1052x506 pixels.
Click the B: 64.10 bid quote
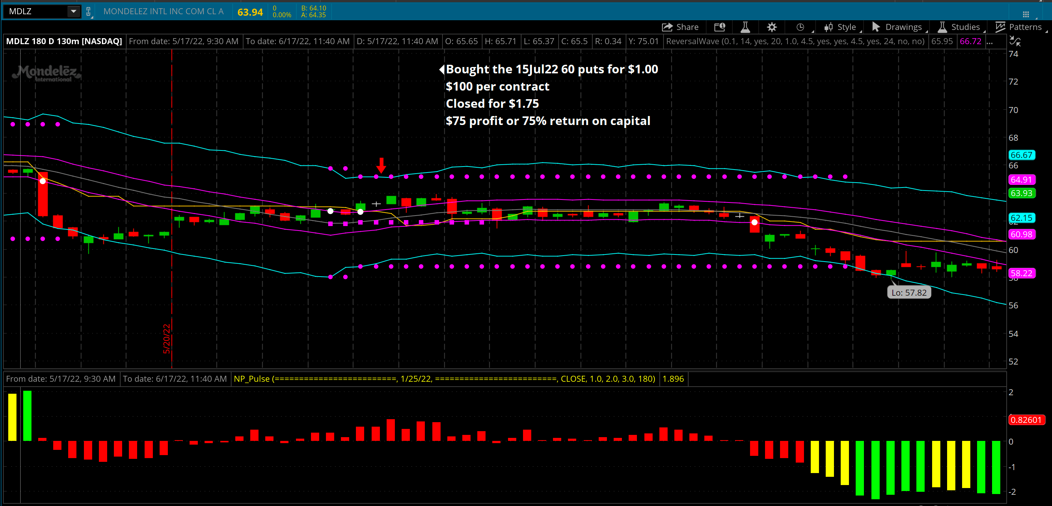point(314,8)
